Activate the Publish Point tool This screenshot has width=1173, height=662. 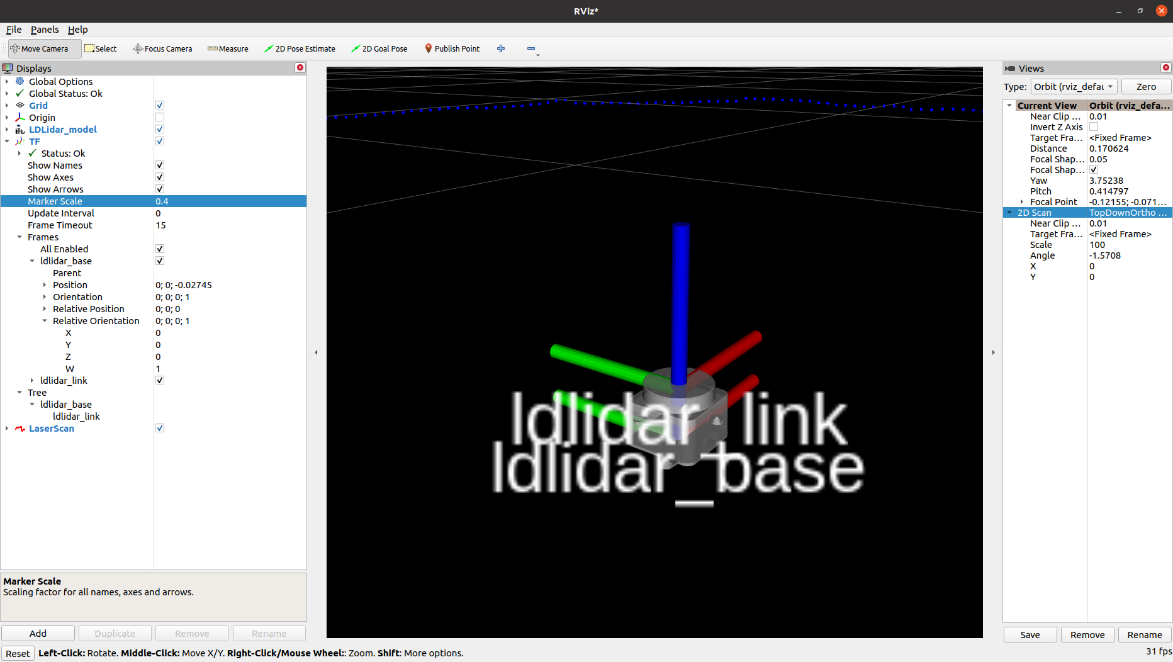[x=452, y=48]
